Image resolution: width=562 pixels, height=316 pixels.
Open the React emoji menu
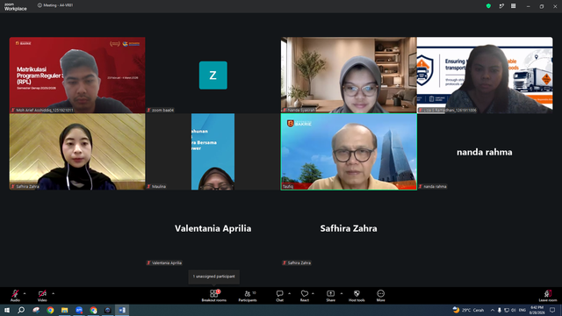[x=305, y=296]
